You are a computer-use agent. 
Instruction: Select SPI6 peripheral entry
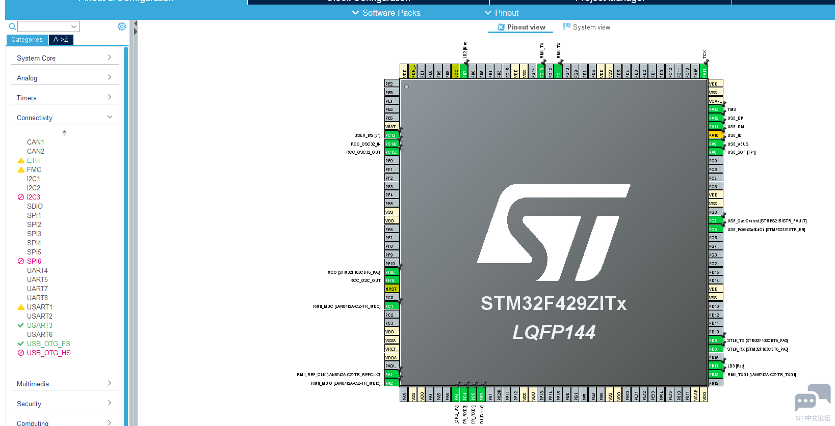point(34,261)
